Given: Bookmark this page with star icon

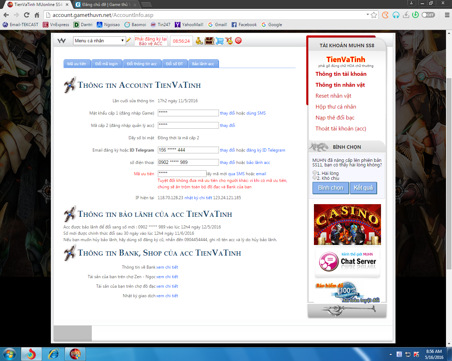Looking at the screenshot, I should coord(374,15).
